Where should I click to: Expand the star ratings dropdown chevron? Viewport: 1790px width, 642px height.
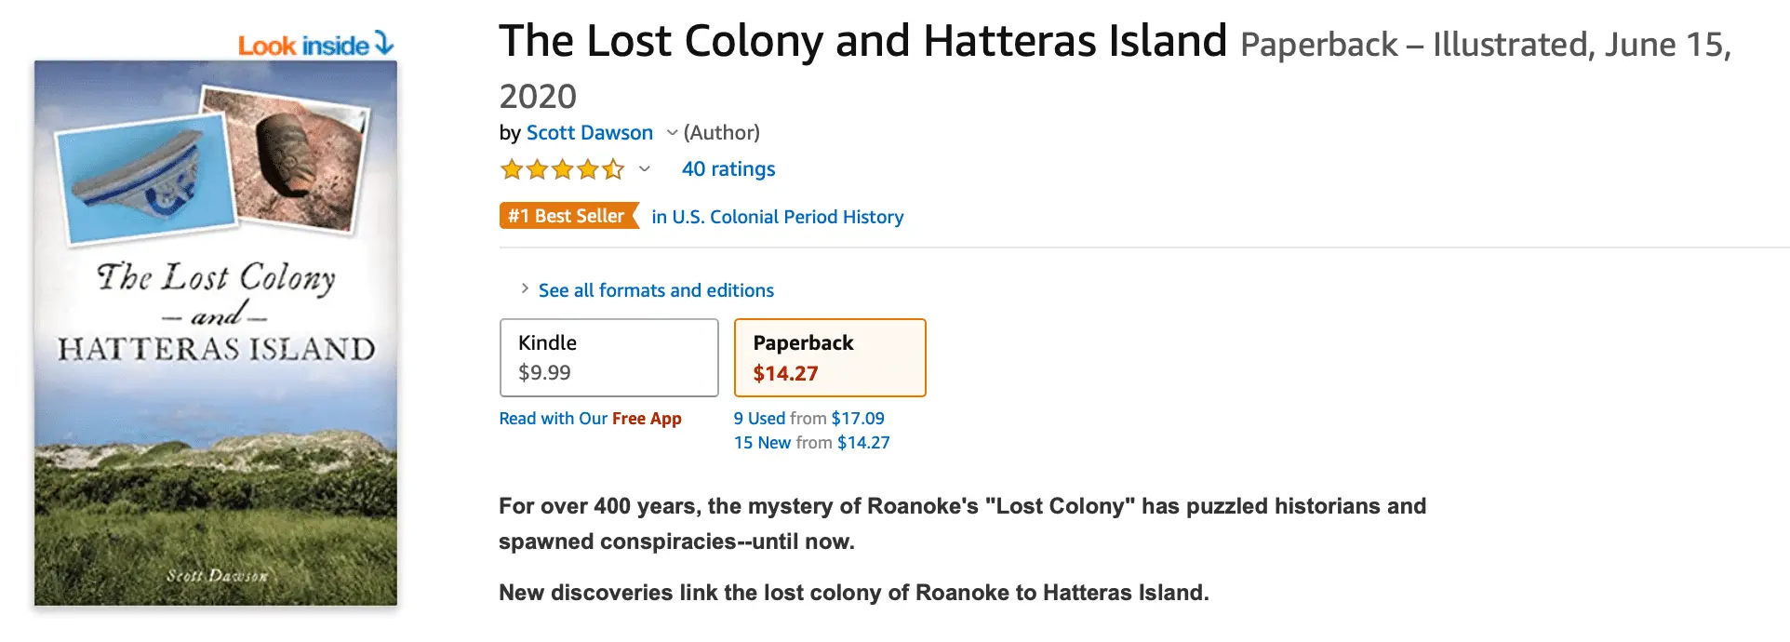tap(644, 169)
